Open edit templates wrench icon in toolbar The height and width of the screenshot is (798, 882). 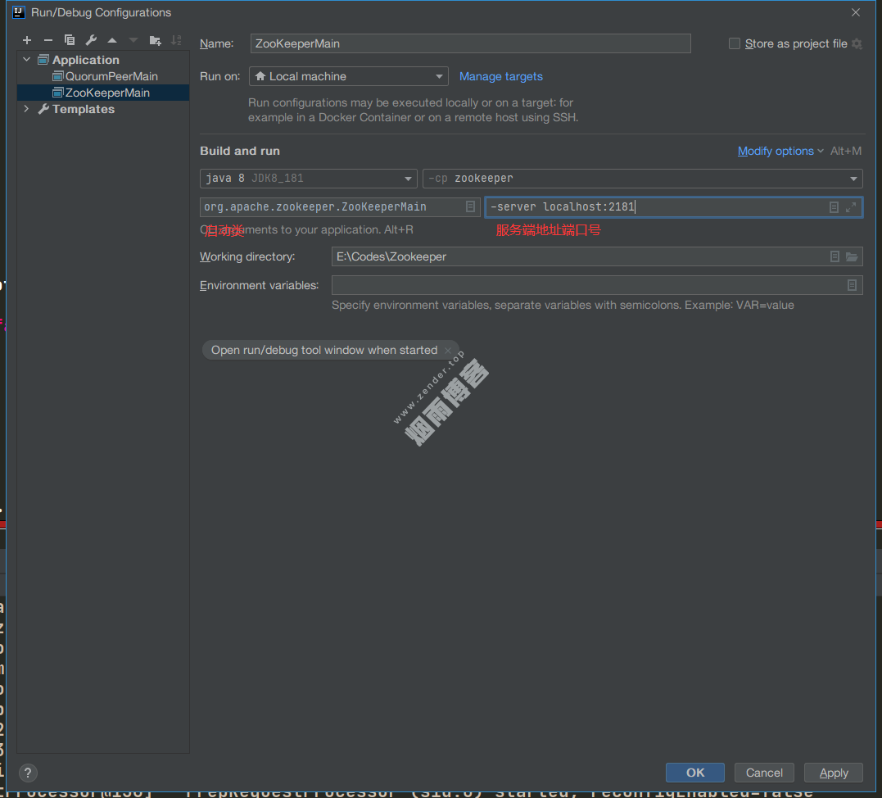91,40
